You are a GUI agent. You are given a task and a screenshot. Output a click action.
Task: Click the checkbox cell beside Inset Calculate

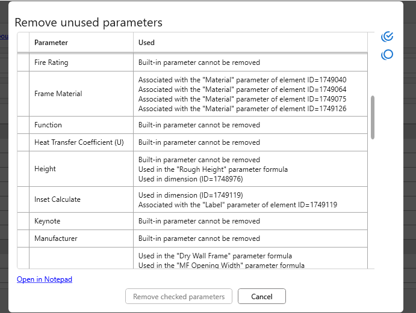coord(23,199)
